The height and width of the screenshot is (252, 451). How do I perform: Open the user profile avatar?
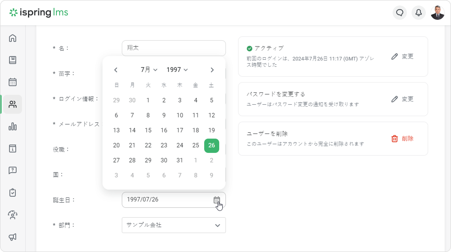click(437, 13)
